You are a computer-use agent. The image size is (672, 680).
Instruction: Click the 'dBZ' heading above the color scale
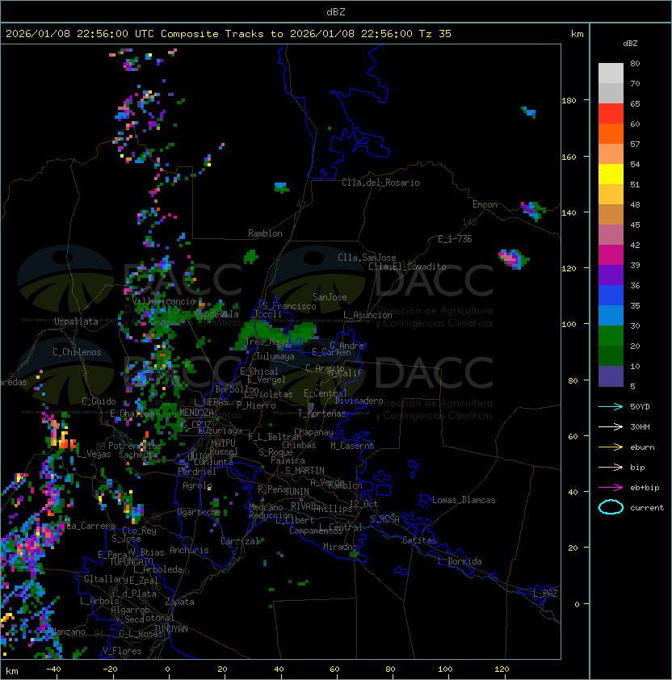(x=630, y=44)
